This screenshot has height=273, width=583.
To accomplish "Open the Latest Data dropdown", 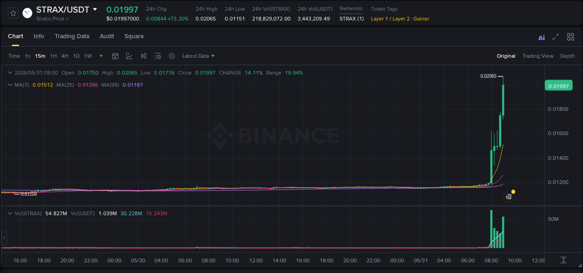I will click(x=199, y=56).
